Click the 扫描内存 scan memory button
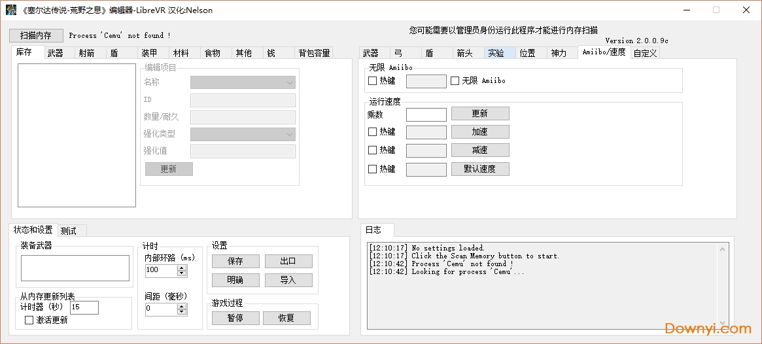 [36, 35]
